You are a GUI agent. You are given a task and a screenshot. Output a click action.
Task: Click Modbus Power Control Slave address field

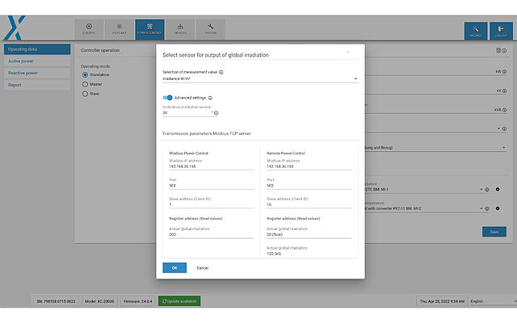click(212, 204)
